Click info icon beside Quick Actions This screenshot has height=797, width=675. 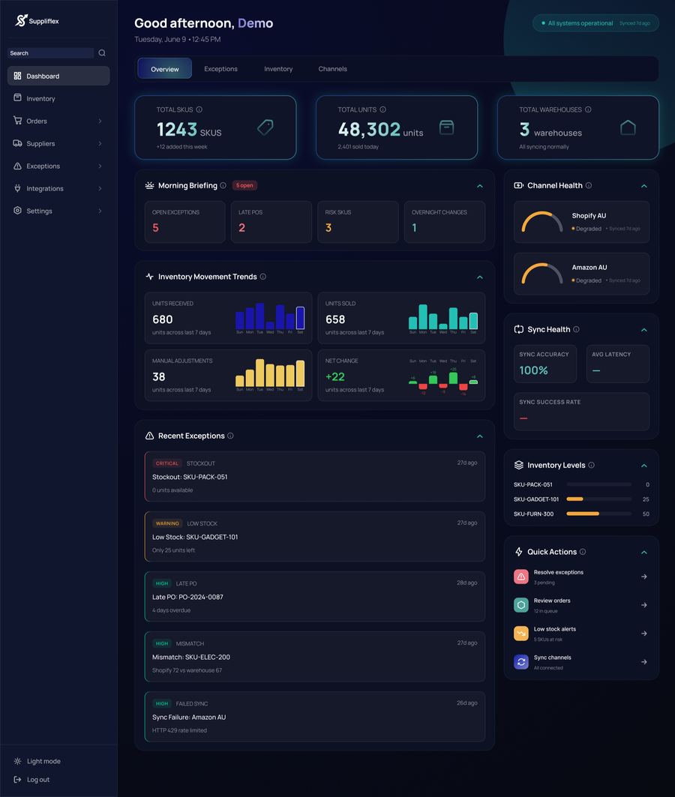tap(583, 552)
